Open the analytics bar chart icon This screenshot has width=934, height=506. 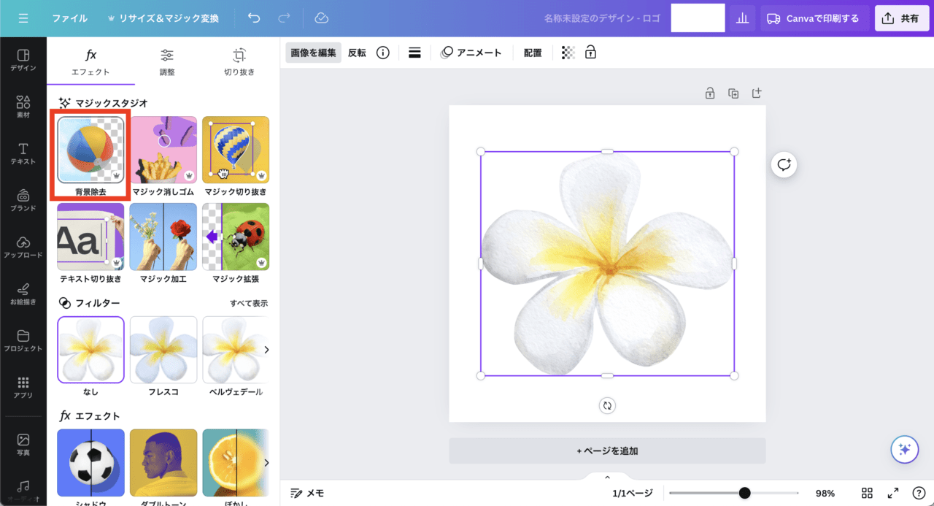[x=742, y=18]
